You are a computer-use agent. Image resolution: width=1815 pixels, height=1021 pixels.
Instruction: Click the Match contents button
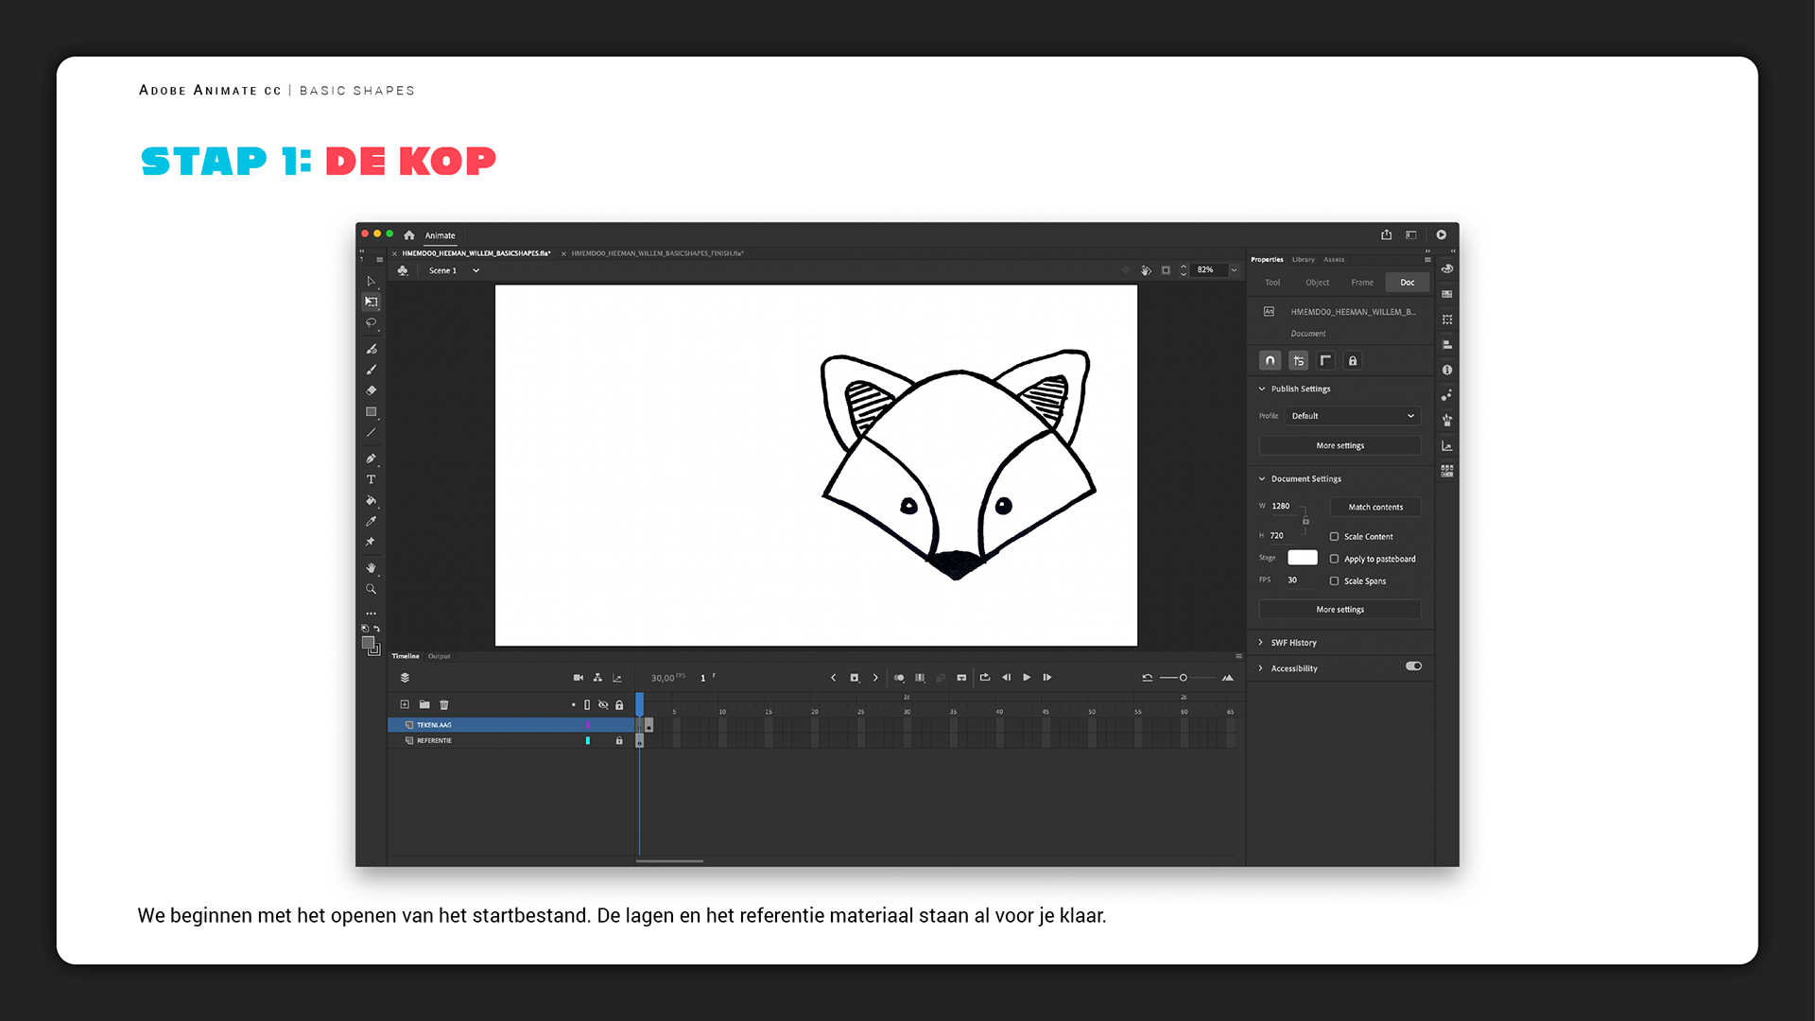point(1374,508)
